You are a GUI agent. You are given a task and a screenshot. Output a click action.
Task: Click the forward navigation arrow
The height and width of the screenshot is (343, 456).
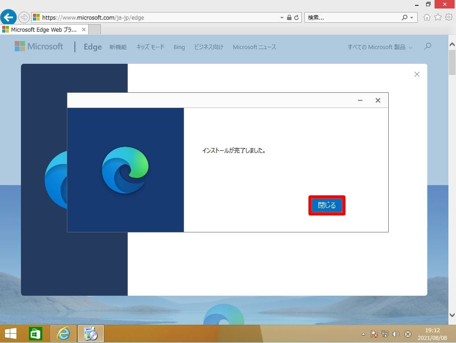(x=24, y=17)
